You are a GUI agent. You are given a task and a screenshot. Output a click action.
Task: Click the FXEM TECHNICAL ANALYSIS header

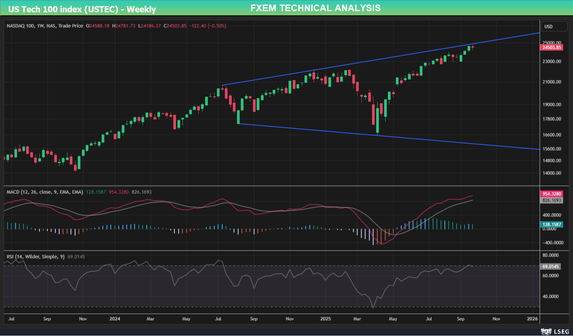point(316,8)
